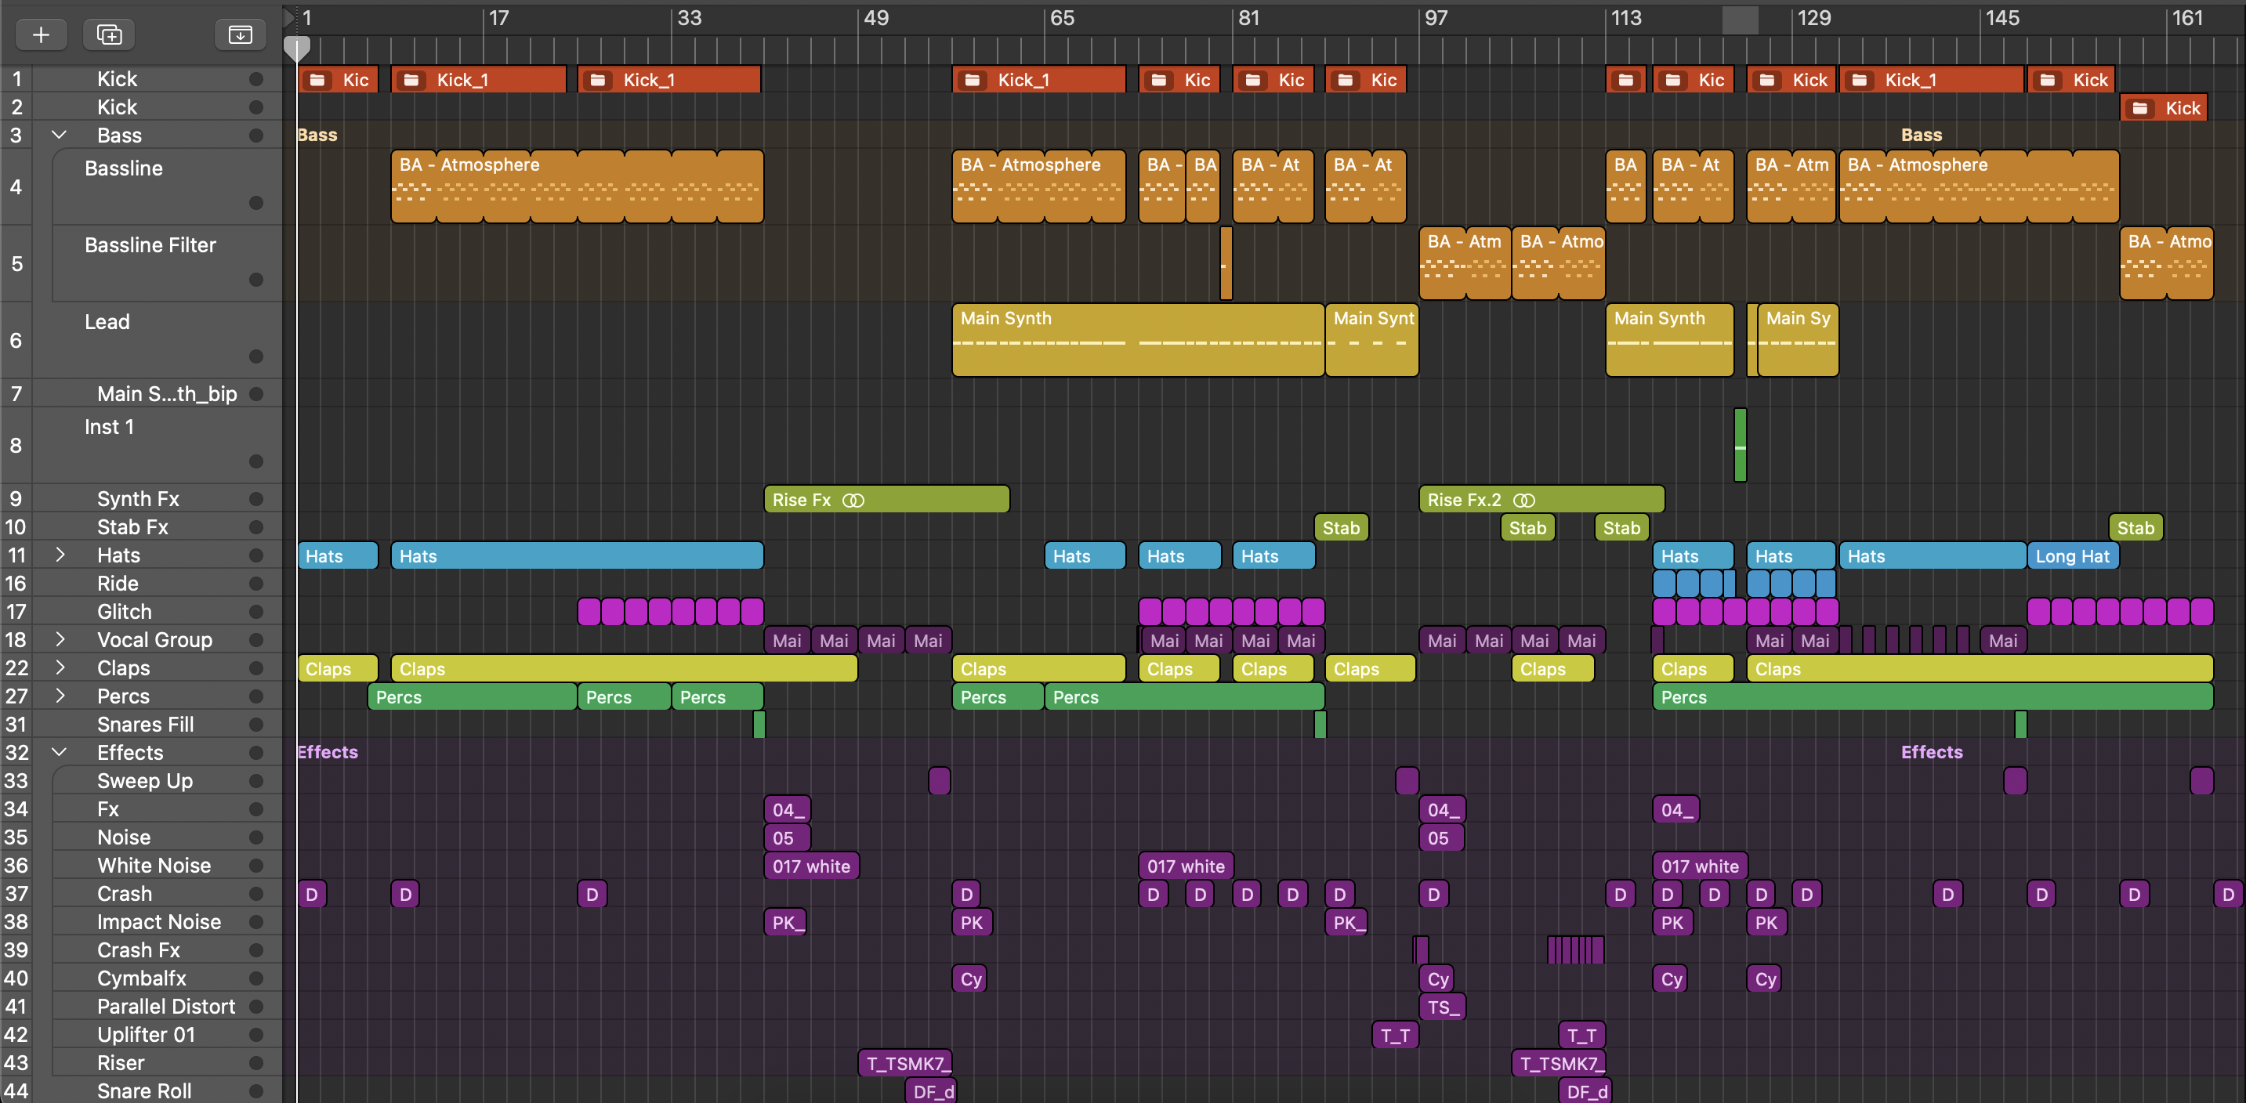Screen dimensions: 2246x1103
Task: Select the White Noise track header
Action: pos(154,865)
